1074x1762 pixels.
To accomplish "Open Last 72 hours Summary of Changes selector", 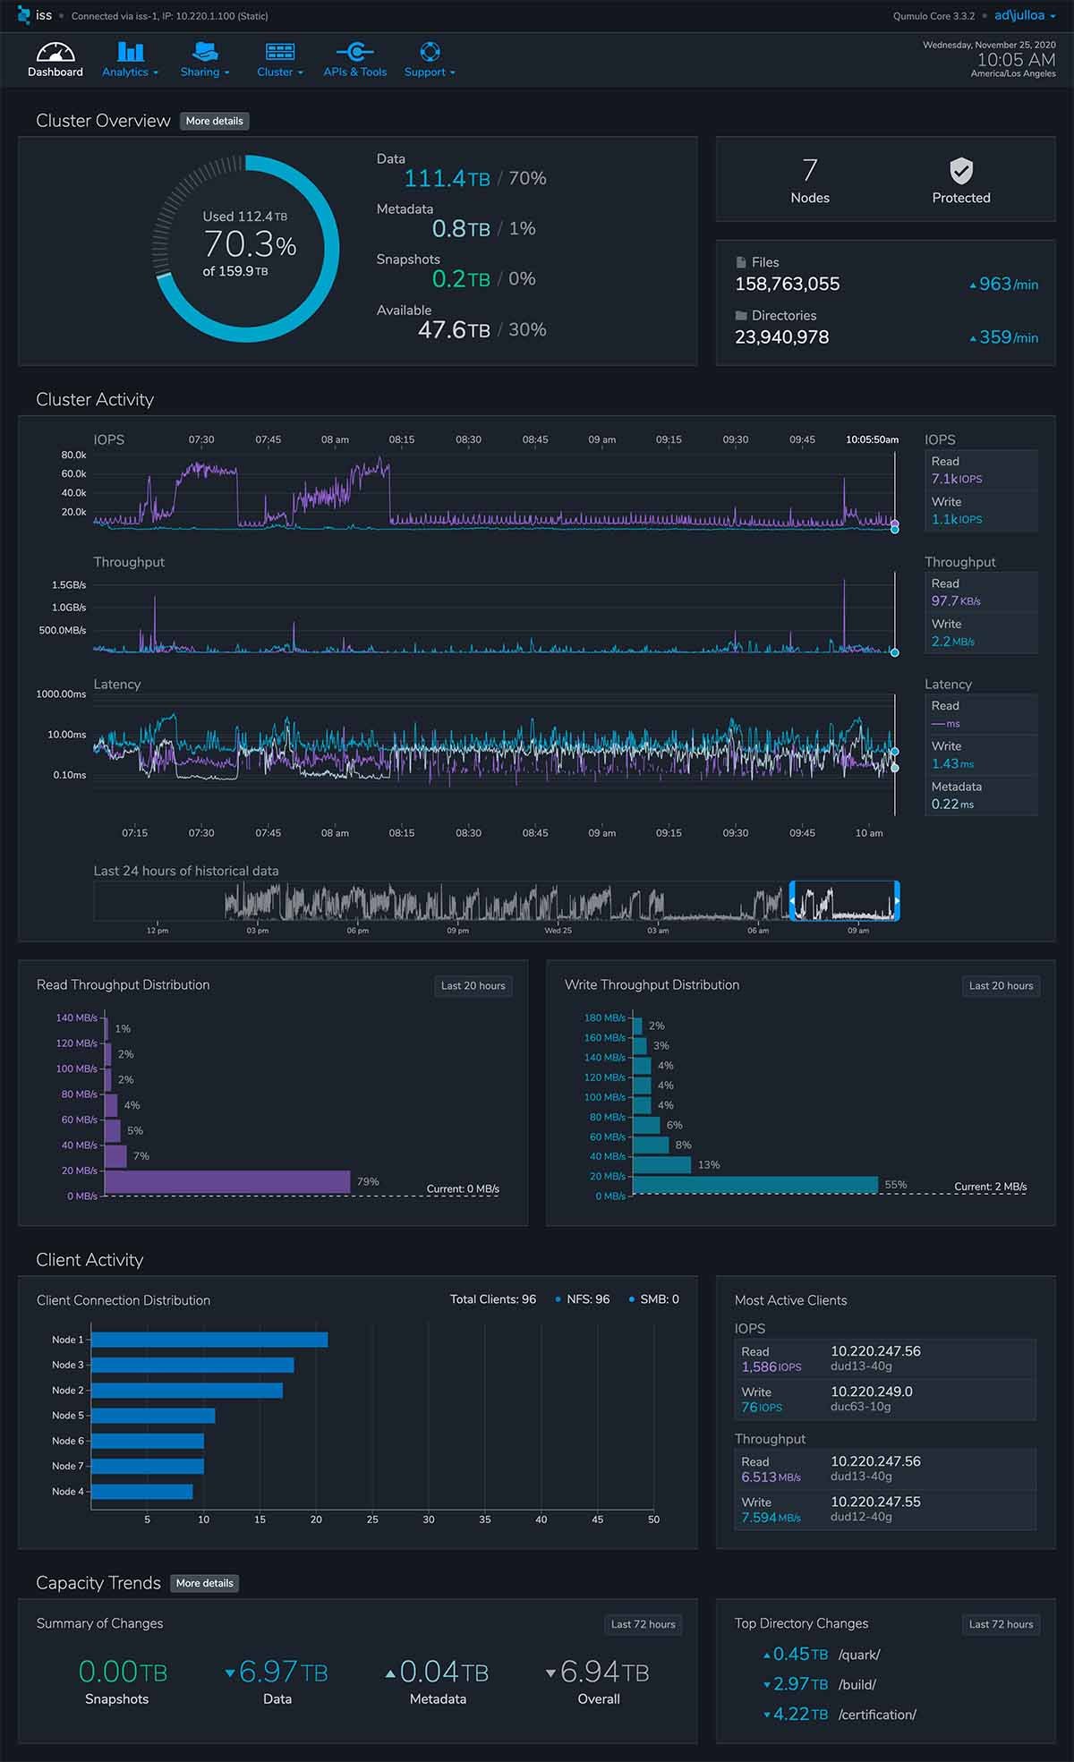I will click(x=643, y=1624).
